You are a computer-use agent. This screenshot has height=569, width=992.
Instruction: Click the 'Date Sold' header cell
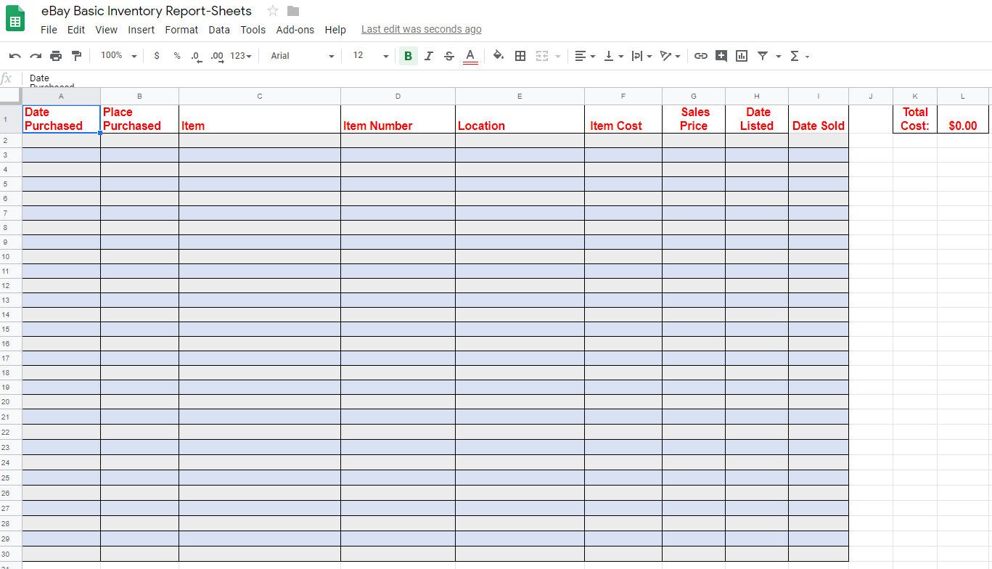[x=819, y=119]
